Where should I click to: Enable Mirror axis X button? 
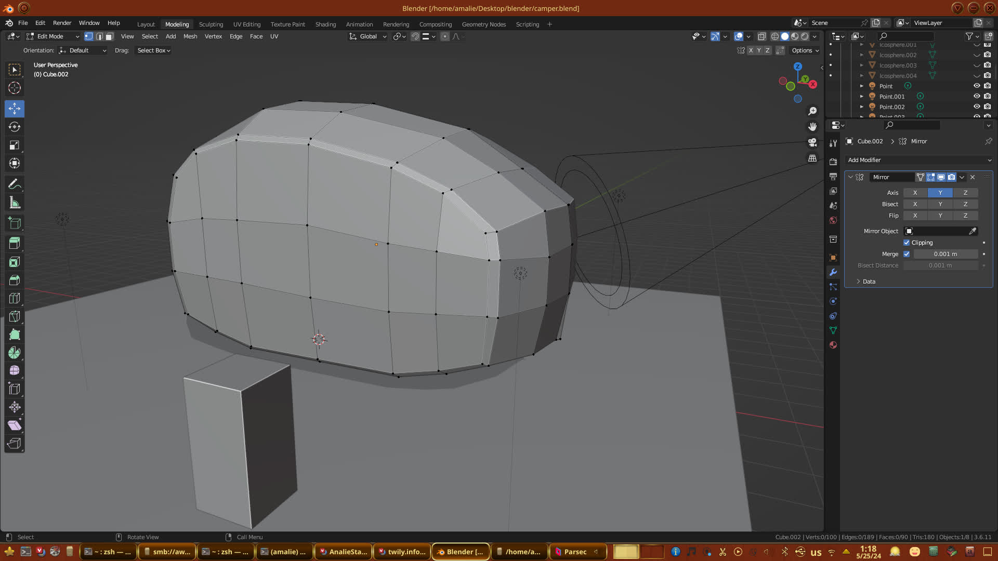click(x=915, y=193)
